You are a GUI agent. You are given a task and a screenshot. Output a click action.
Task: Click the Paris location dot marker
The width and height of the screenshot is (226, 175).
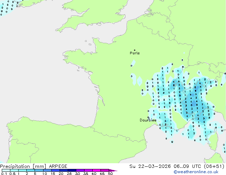[x=135, y=50]
